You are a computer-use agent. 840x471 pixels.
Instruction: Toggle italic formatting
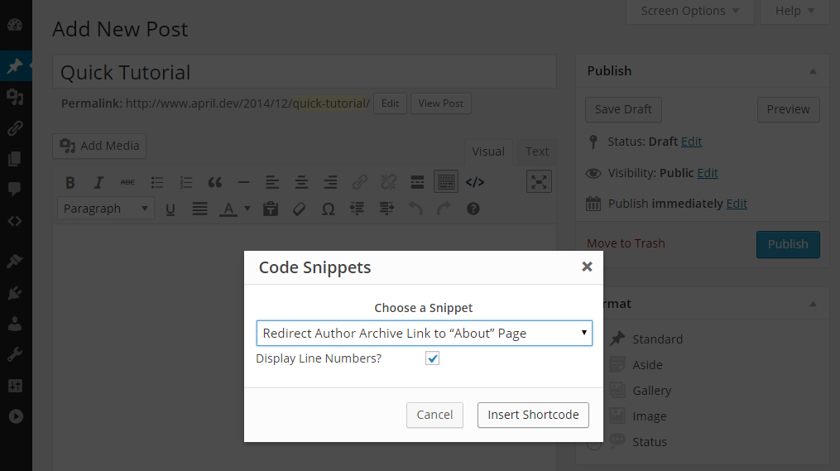click(x=98, y=182)
